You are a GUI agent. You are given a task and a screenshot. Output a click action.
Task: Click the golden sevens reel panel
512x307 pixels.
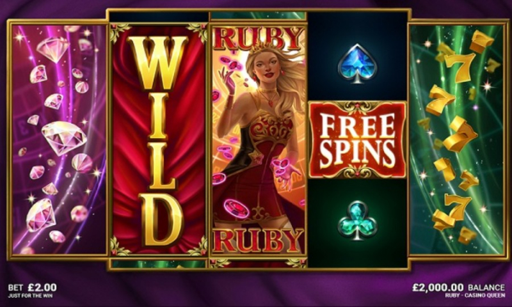[x=458, y=139]
